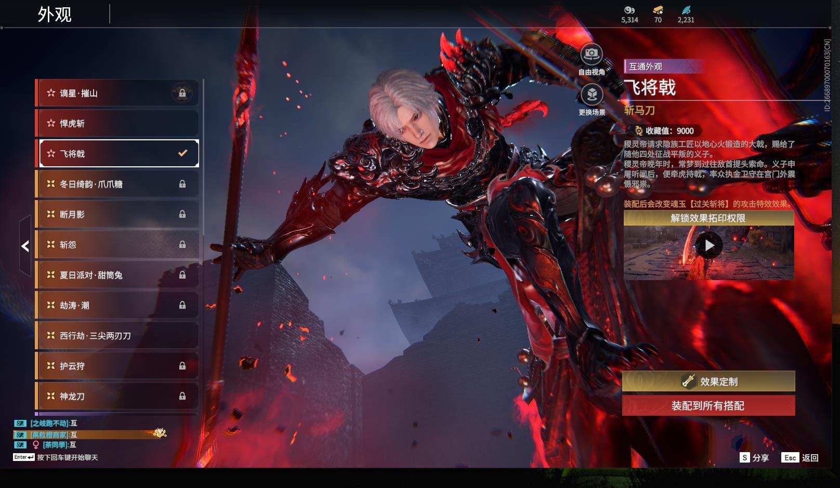Play the effect preview video

pyautogui.click(x=709, y=245)
